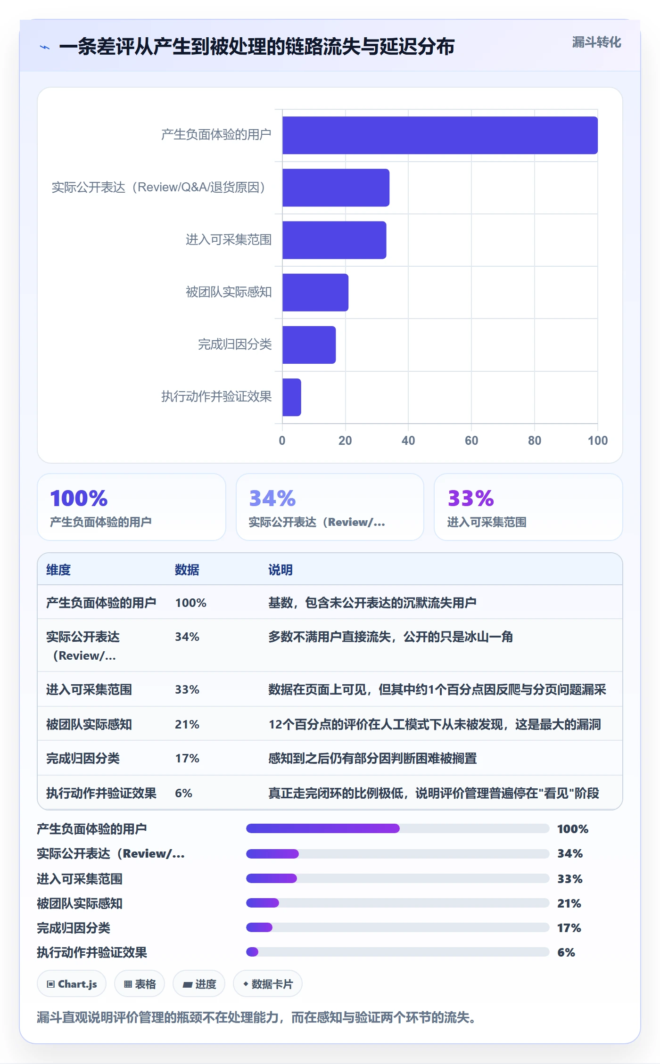Viewport: 660px width, 1064px height.
Task: Click the 6% progress bar
Action: pyautogui.click(x=397, y=952)
